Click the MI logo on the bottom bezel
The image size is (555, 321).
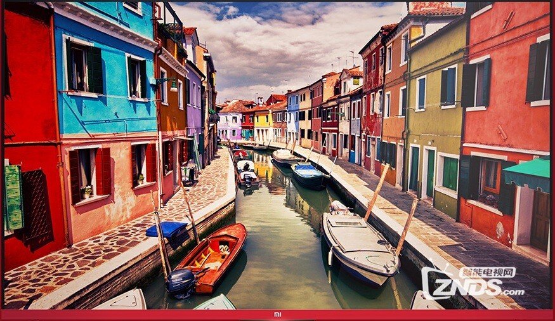(278, 314)
